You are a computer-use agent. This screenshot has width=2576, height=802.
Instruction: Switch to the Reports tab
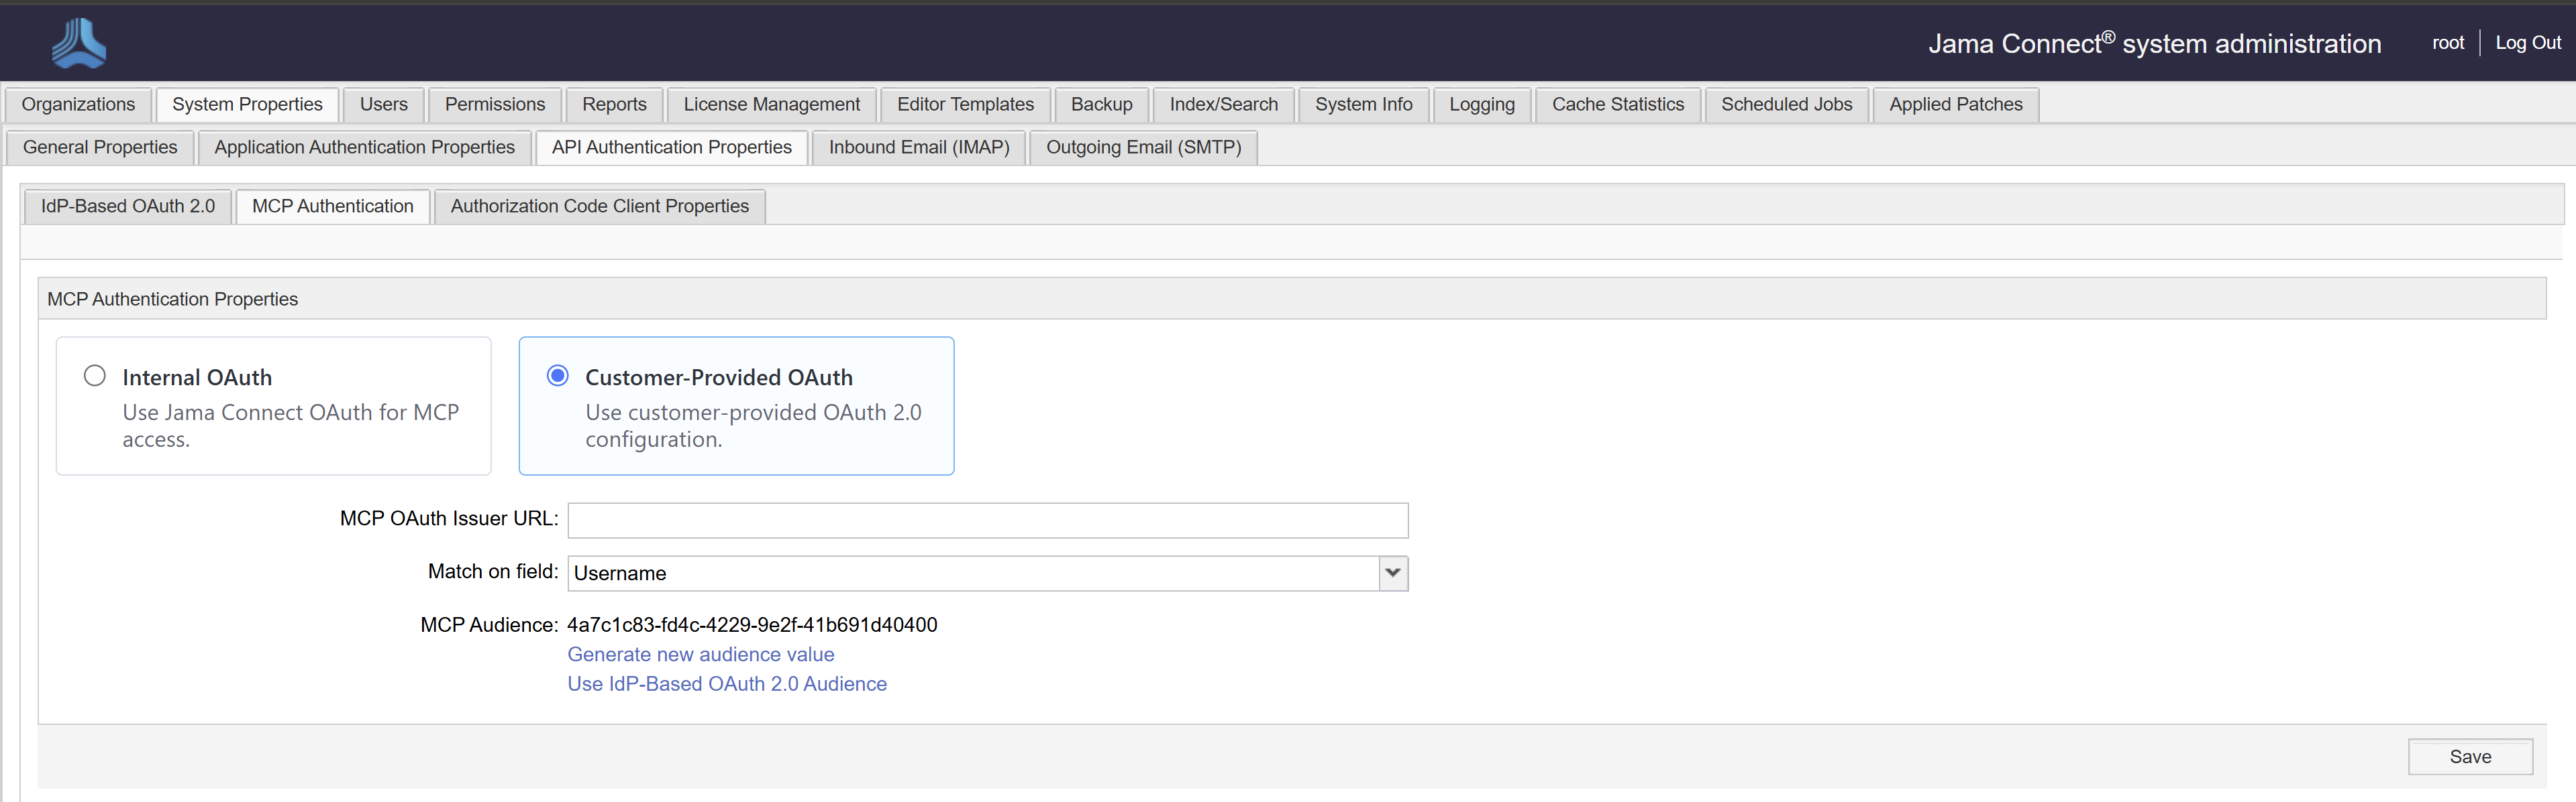614,105
